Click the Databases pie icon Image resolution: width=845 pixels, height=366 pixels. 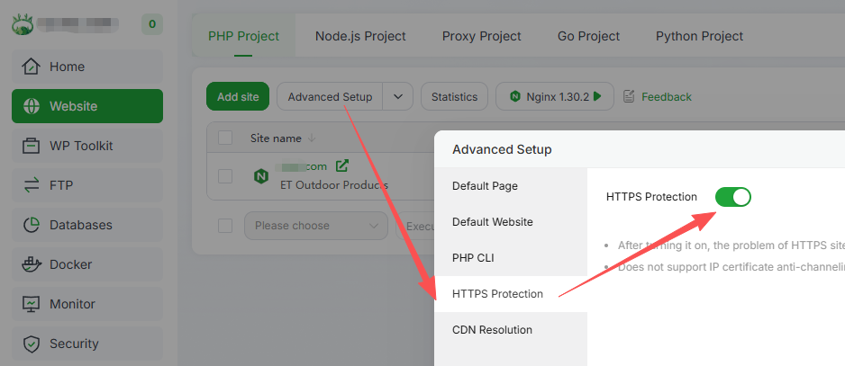32,225
